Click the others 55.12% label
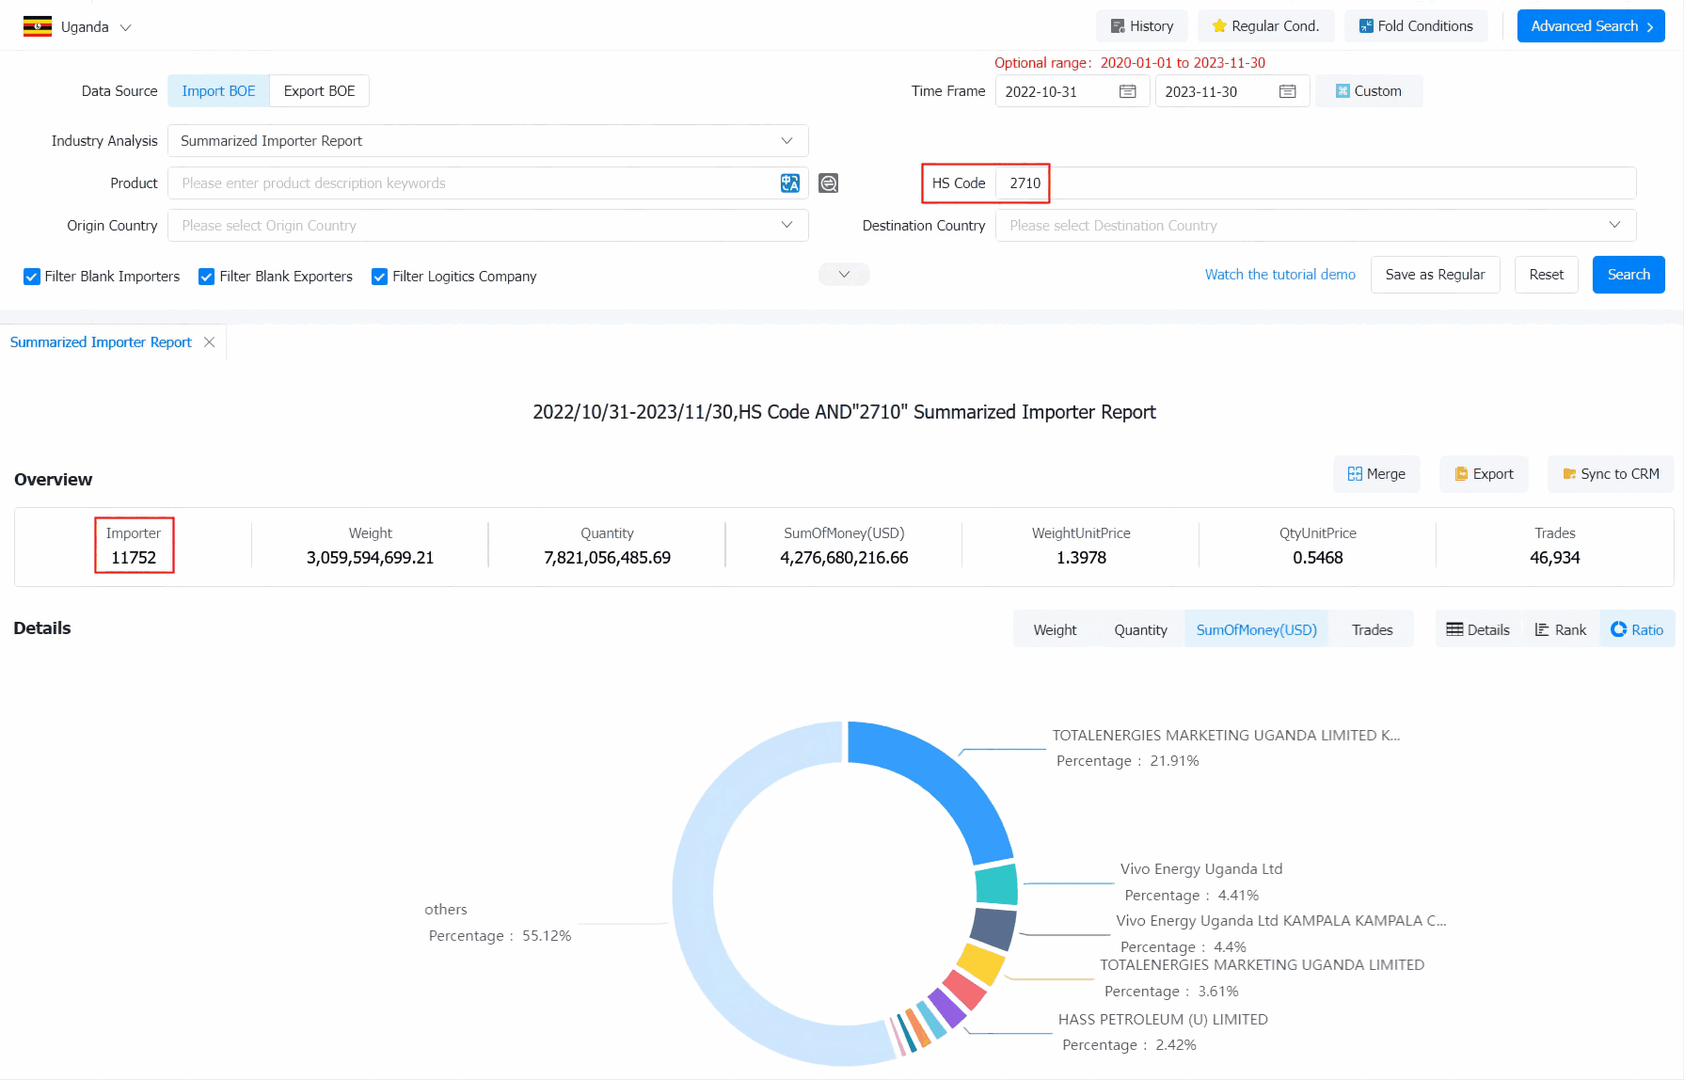Image resolution: width=1684 pixels, height=1080 pixels. pos(499,923)
